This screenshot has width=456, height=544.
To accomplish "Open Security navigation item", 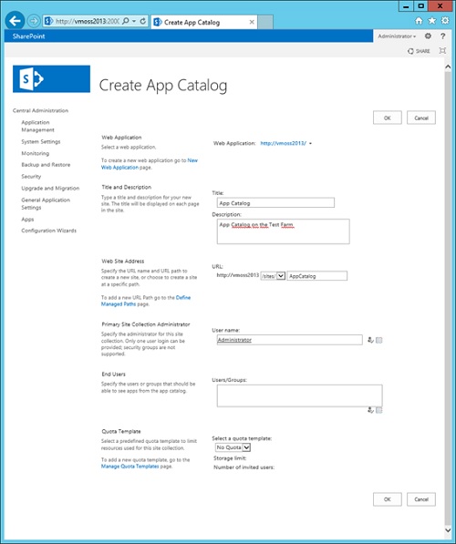I will coord(31,177).
